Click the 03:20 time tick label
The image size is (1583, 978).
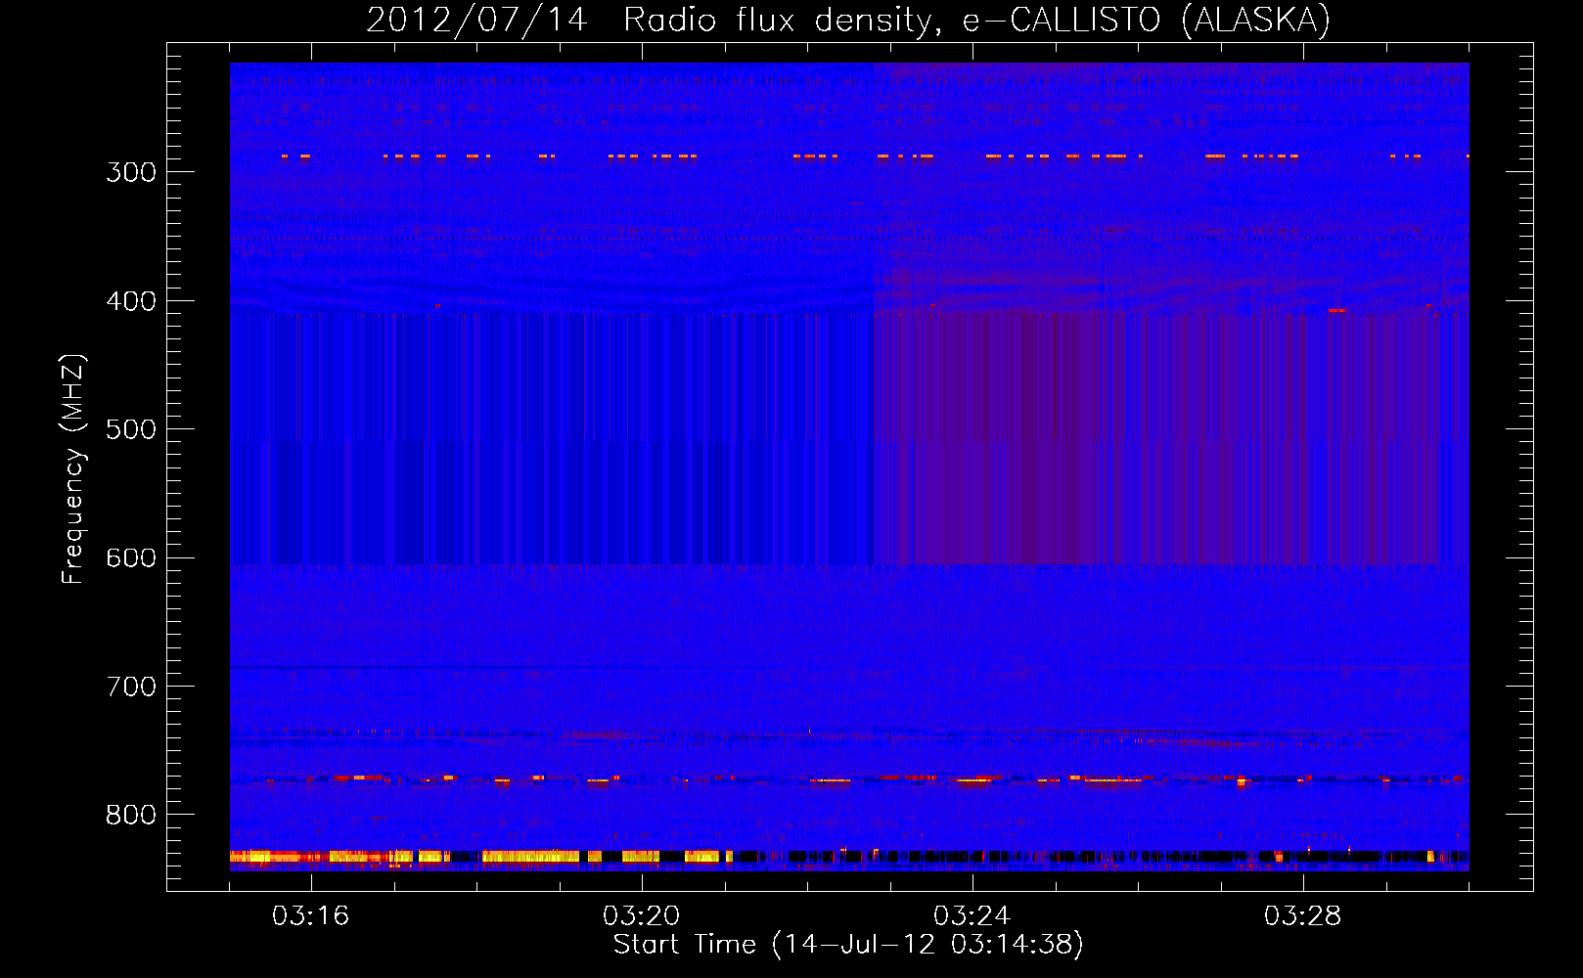tap(642, 916)
